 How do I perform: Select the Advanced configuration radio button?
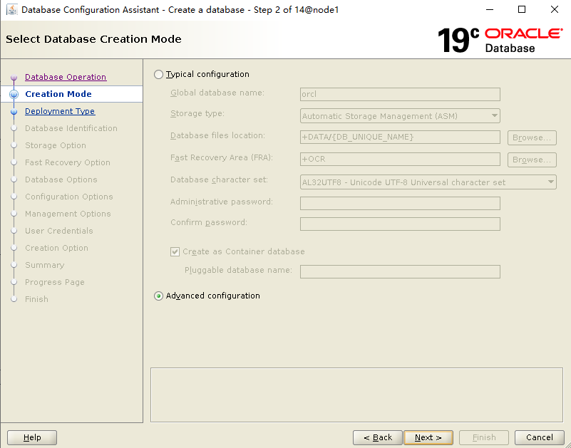tap(158, 296)
